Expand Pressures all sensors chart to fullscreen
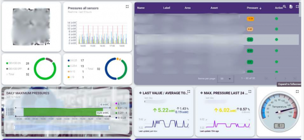Image resolution: width=304 pixels, height=140 pixels. [127, 6]
